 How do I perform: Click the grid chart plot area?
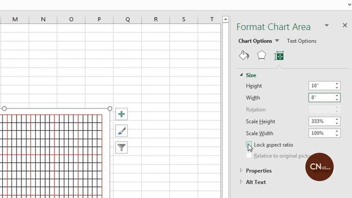tap(51, 156)
